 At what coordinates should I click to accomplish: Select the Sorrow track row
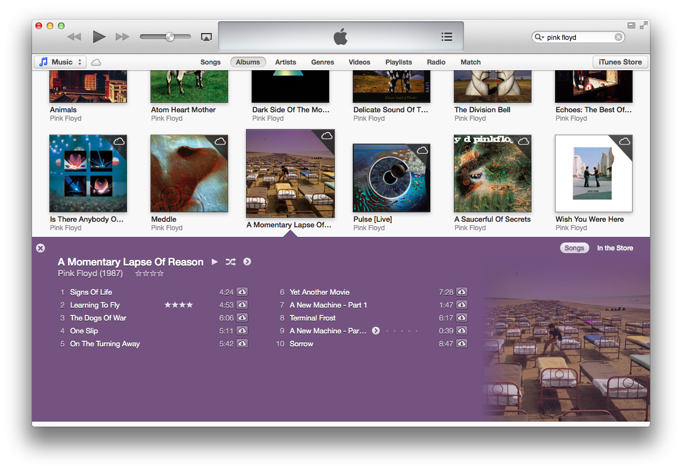click(371, 344)
